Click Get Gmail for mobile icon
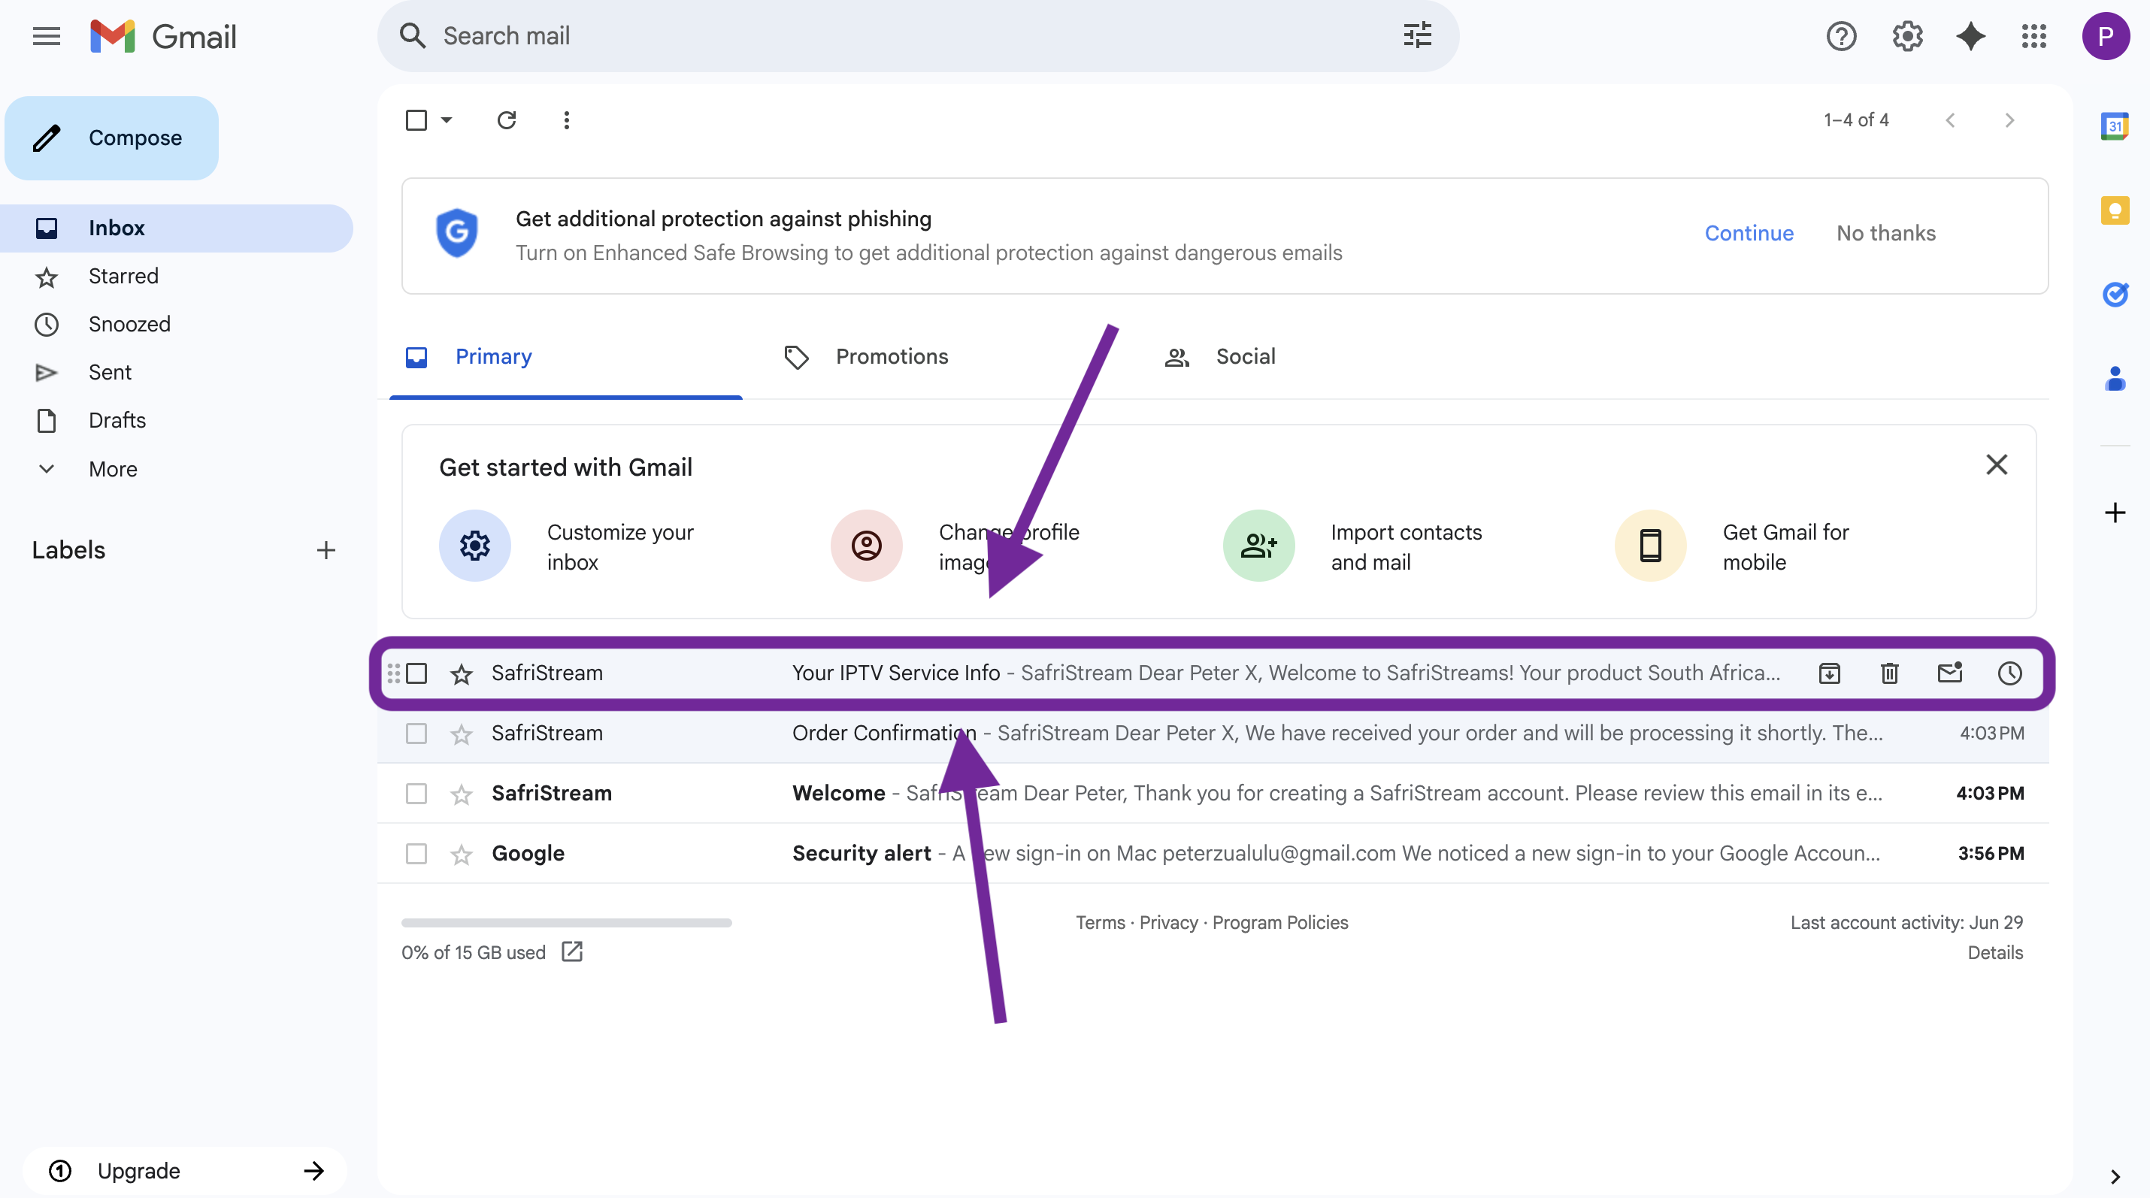2150x1198 pixels. click(x=1650, y=546)
